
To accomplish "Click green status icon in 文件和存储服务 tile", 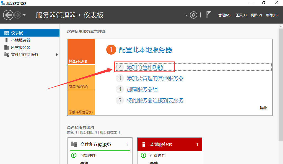I will (x=74, y=155).
